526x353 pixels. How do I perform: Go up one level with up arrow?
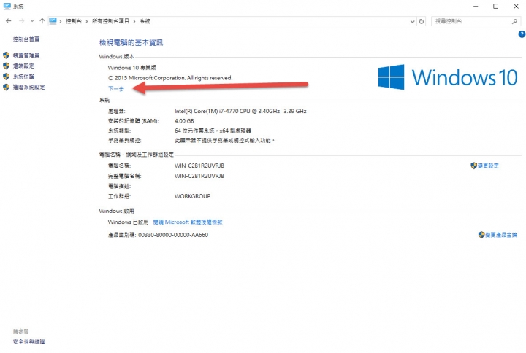pyautogui.click(x=42, y=21)
